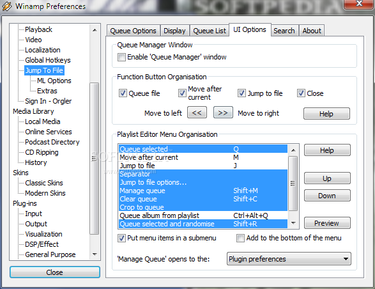Viewport: 375px width, 289px height.
Task: Click the << move to left button
Action: point(197,113)
